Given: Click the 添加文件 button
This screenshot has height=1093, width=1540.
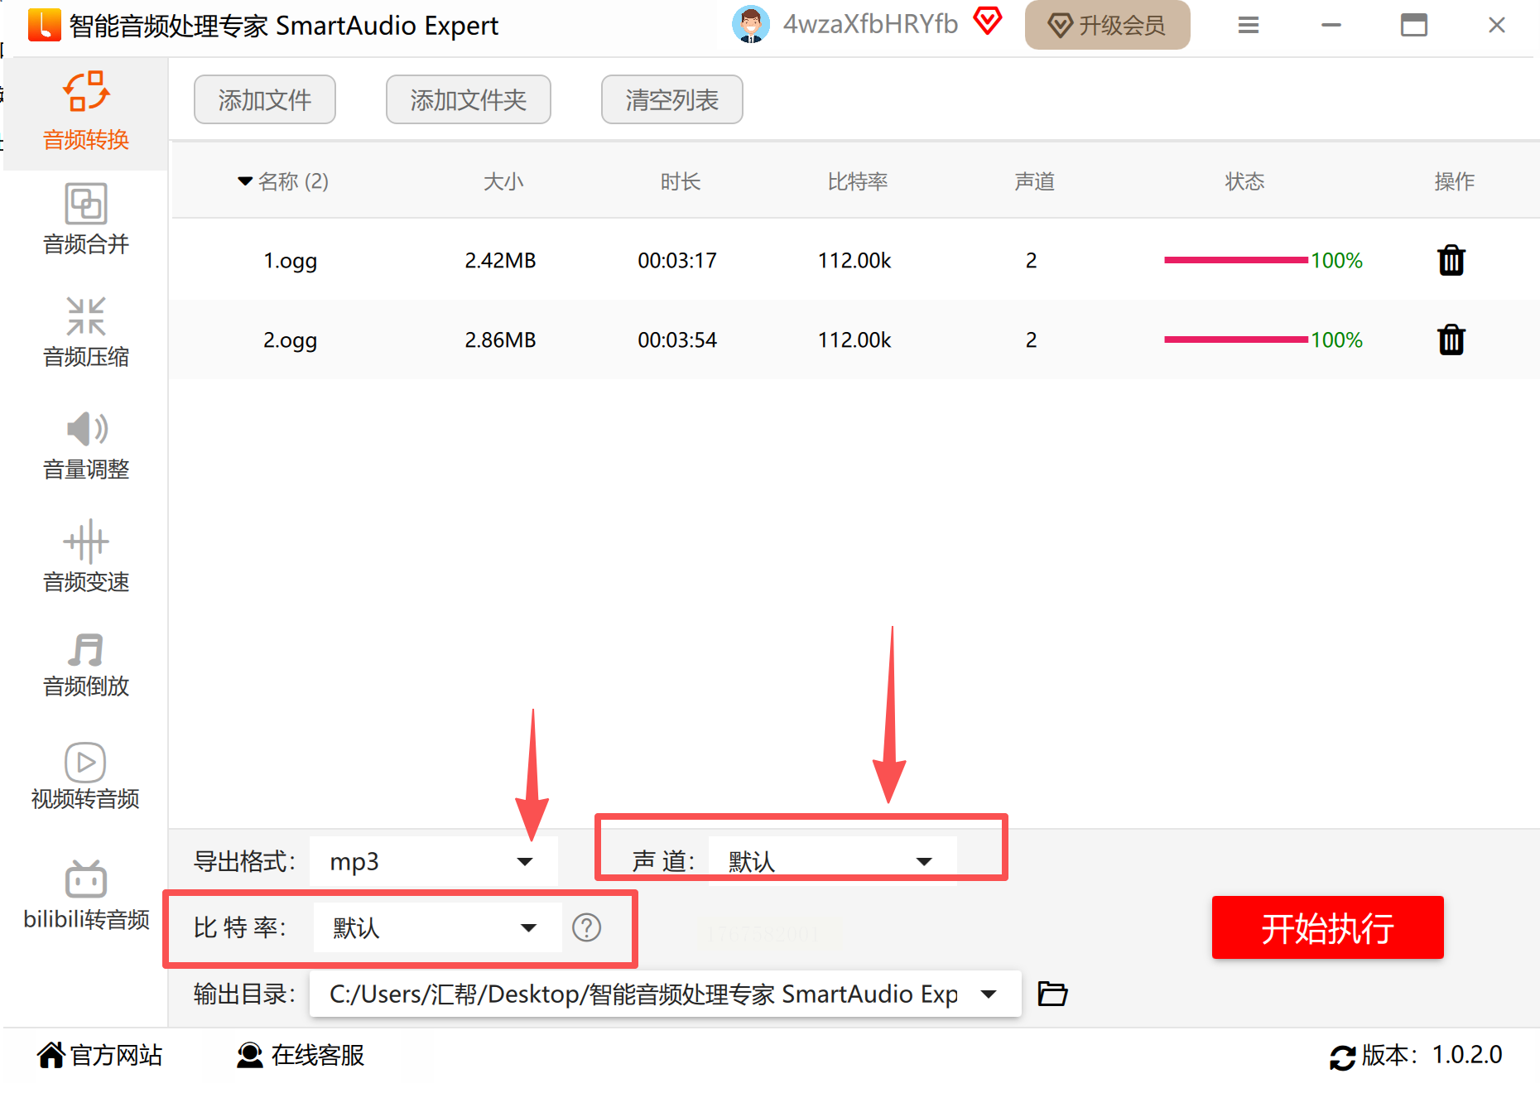Looking at the screenshot, I should (x=265, y=99).
